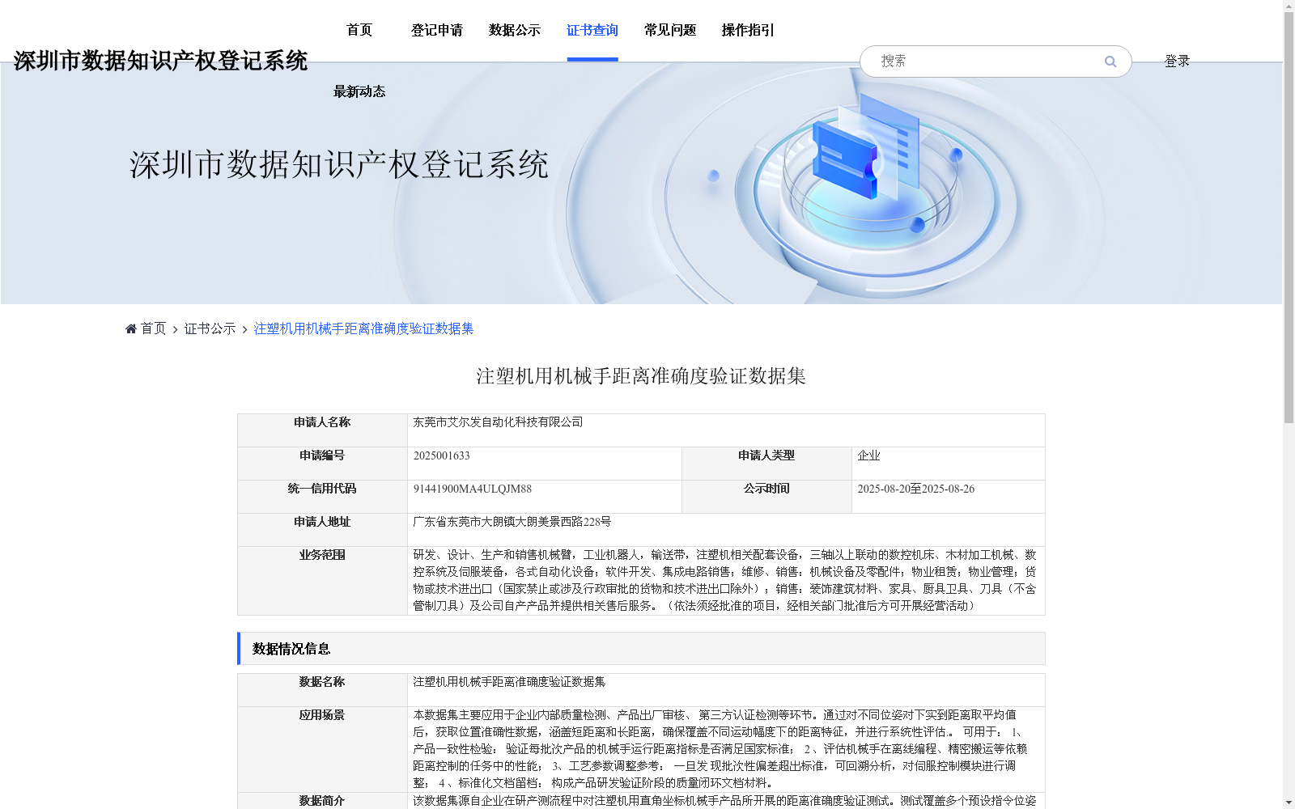
Task: Open the 操作指引 menu item
Action: click(x=748, y=31)
